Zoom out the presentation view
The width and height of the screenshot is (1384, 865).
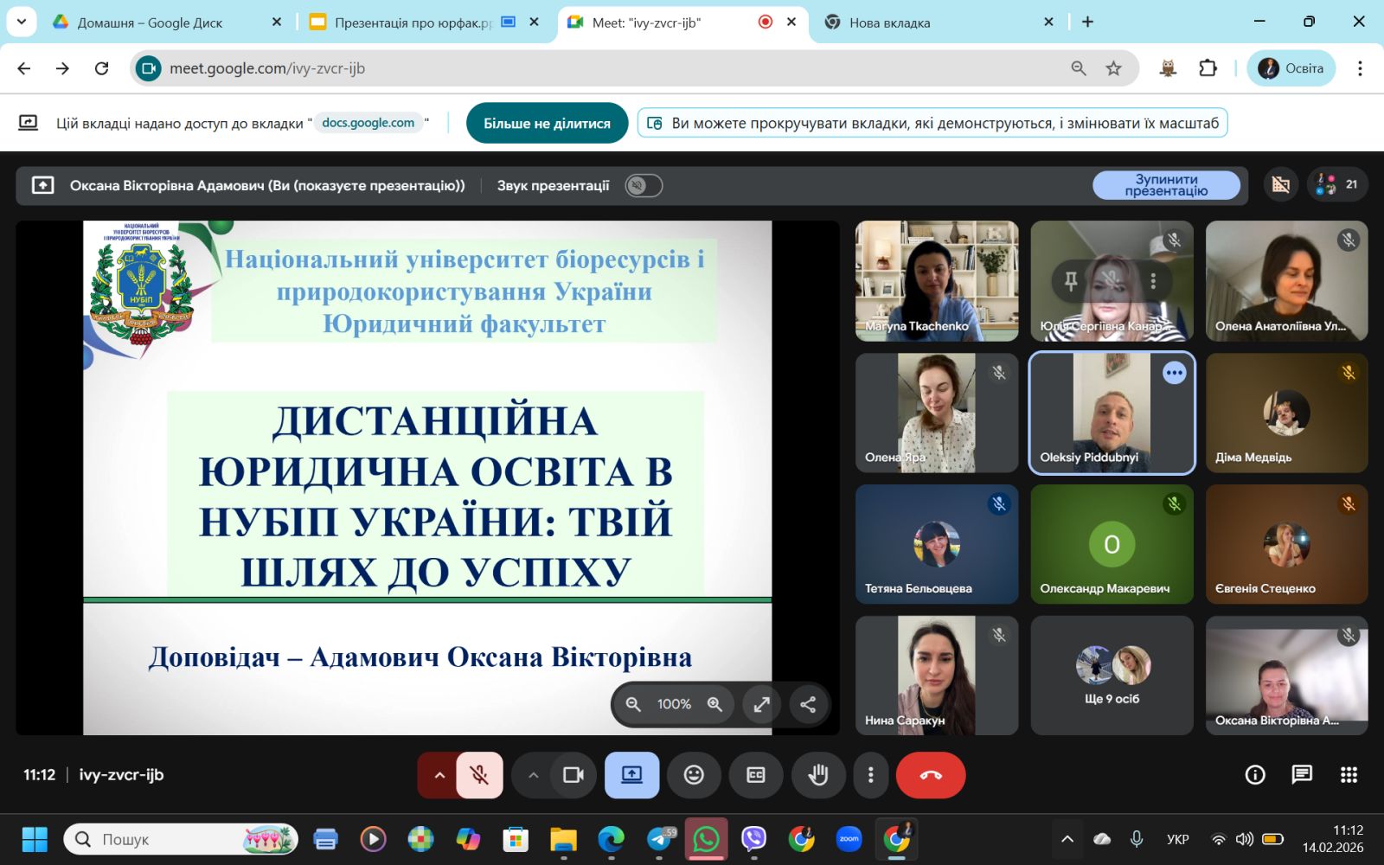tap(633, 704)
